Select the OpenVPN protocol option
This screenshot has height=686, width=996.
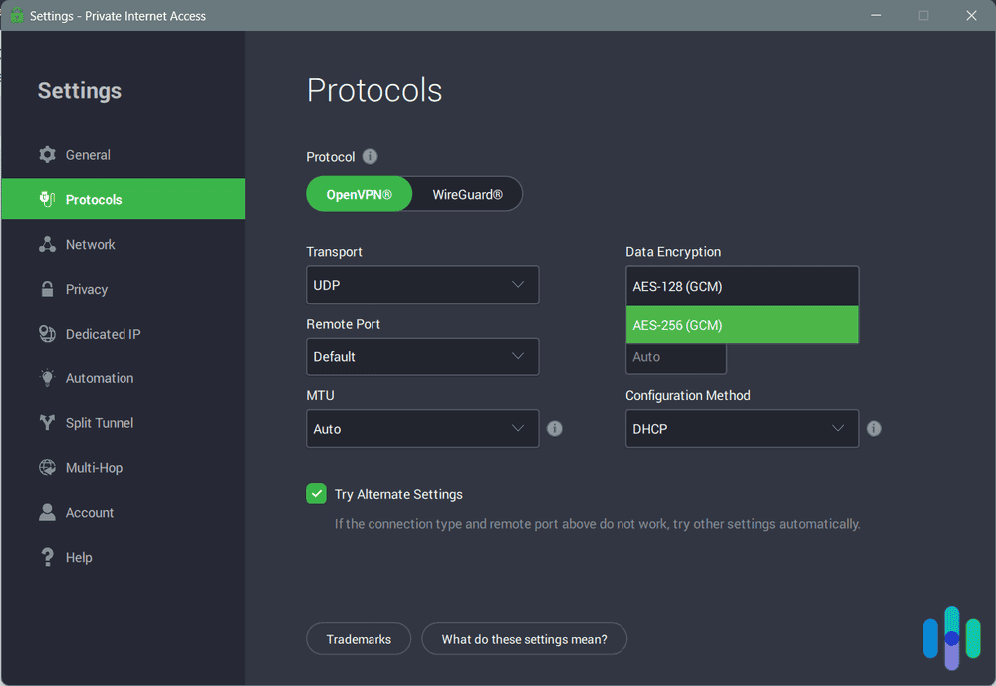tap(359, 194)
